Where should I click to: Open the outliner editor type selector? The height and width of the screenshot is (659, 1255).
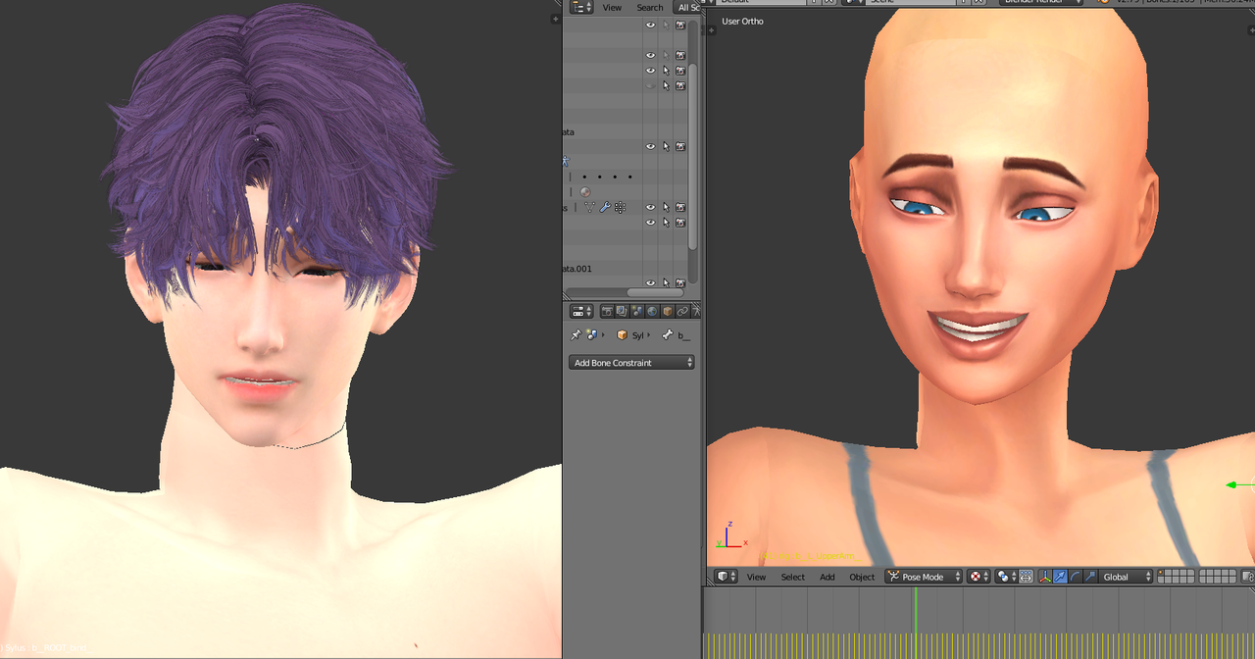tap(581, 7)
